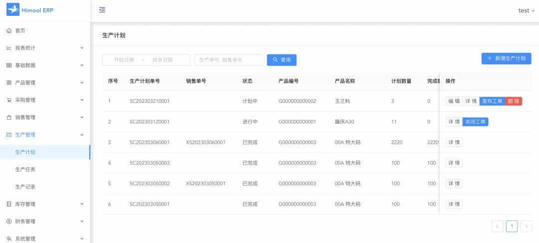
Task: Click 详情 for SC202303210001
Action: click(x=471, y=101)
